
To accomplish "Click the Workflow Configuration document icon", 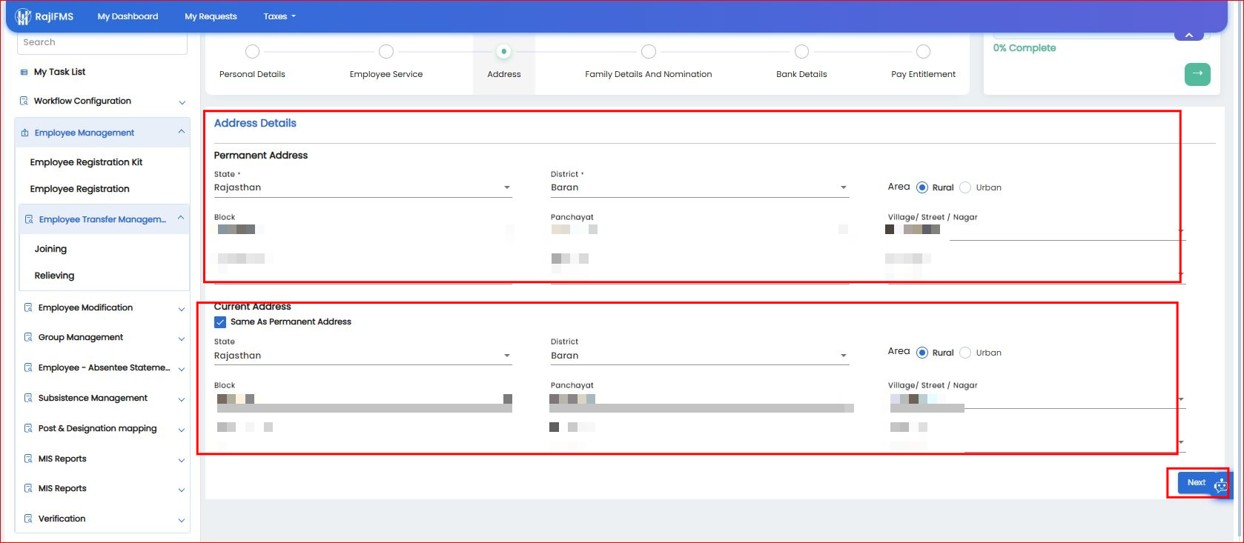I will tap(24, 101).
